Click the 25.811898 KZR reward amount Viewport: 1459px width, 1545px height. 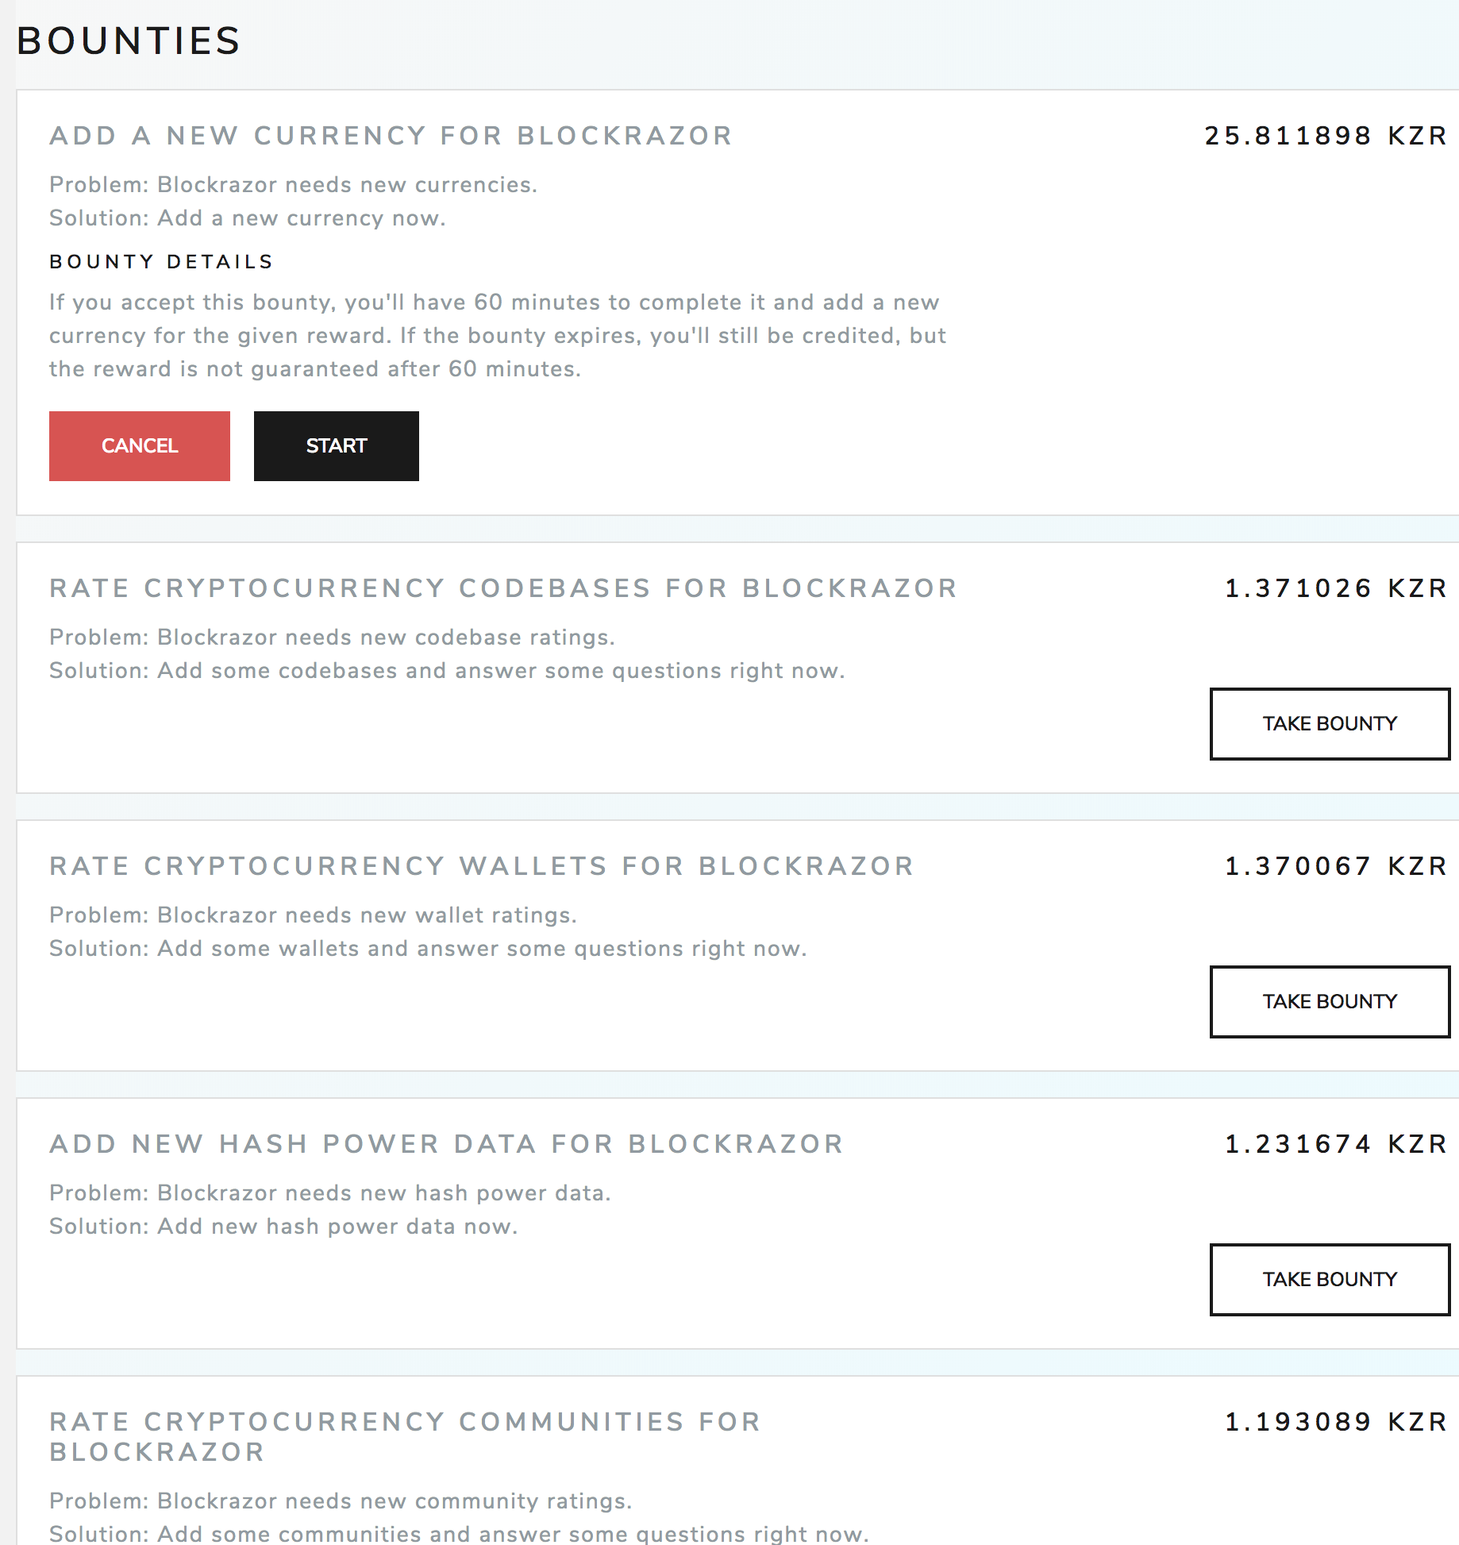point(1326,136)
